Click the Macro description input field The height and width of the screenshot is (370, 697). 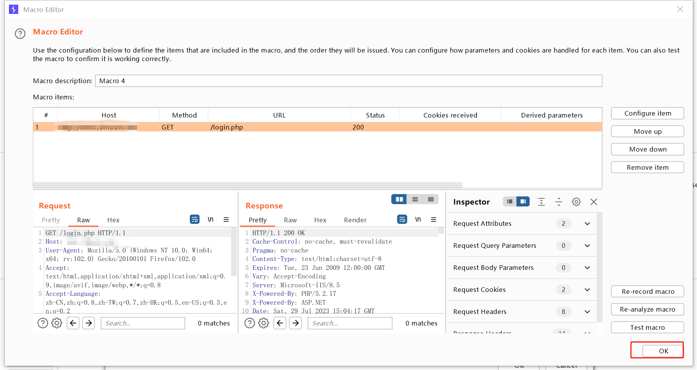tap(348, 81)
